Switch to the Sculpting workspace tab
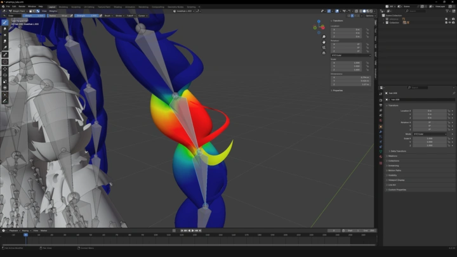Viewport: 457px width, 257px height. click(x=76, y=7)
